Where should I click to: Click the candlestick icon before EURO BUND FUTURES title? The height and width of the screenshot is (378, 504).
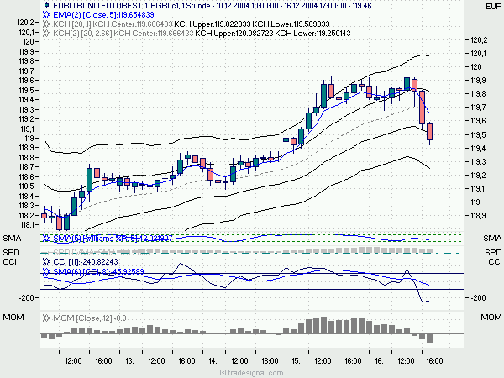46,6
